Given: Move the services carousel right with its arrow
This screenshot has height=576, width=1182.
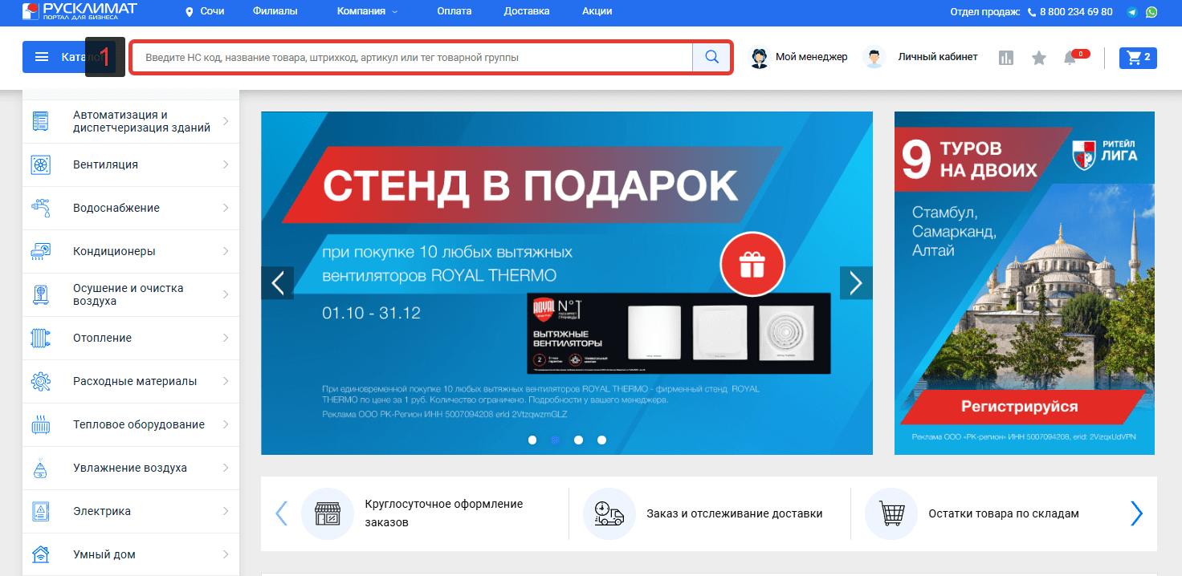Looking at the screenshot, I should click(x=1136, y=513).
